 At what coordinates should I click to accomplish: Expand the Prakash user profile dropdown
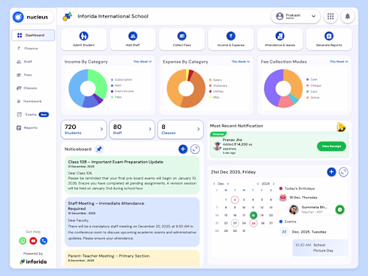(296, 16)
